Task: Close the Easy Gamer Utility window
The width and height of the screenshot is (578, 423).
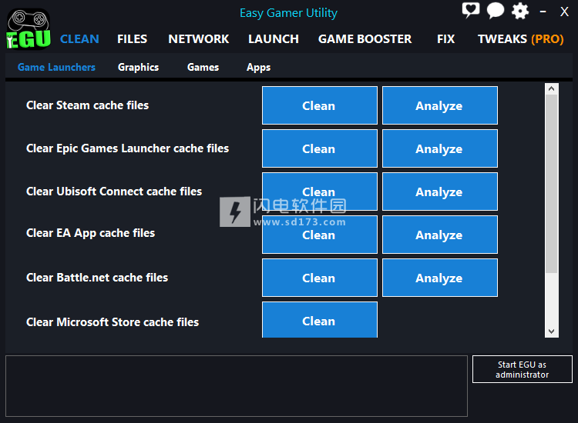Action: pyautogui.click(x=564, y=12)
